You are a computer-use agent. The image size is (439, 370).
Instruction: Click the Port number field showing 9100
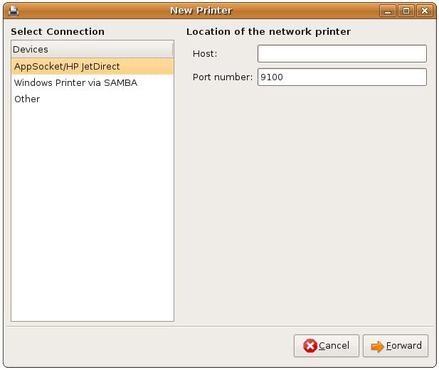click(342, 77)
